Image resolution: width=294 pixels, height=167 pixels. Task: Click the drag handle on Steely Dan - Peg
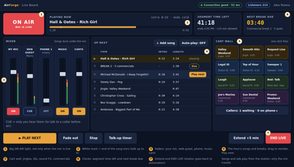pyautogui.click(x=95, y=82)
